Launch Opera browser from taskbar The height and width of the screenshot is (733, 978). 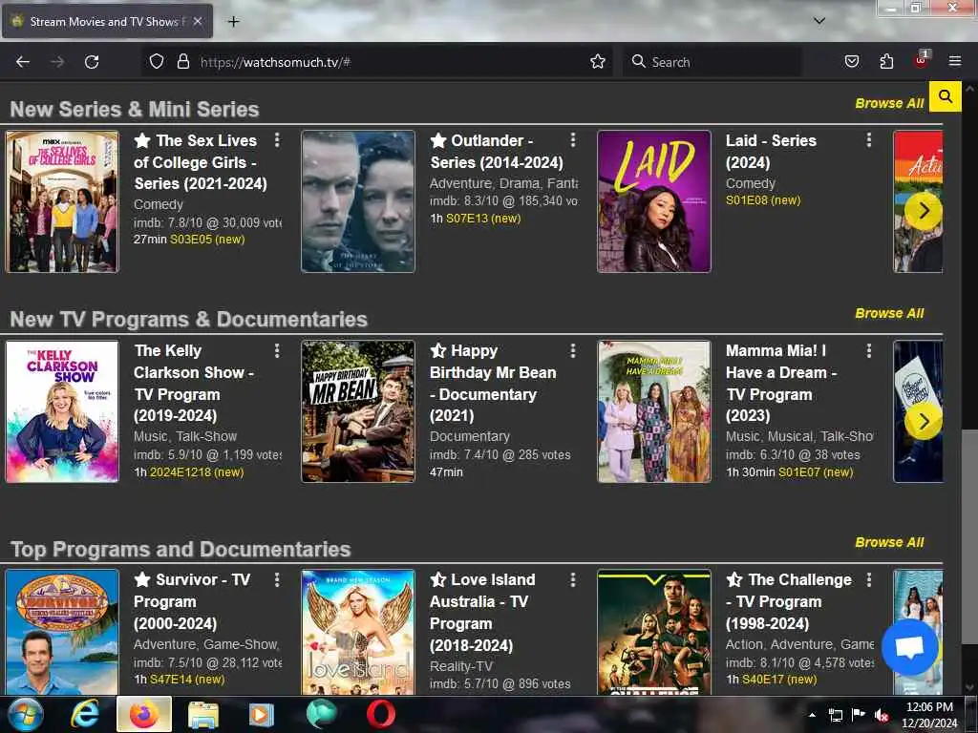(380, 714)
